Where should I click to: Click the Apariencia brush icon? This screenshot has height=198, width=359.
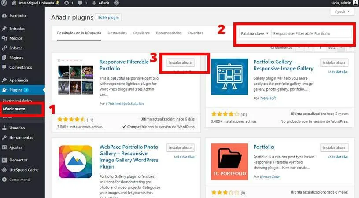4,80
